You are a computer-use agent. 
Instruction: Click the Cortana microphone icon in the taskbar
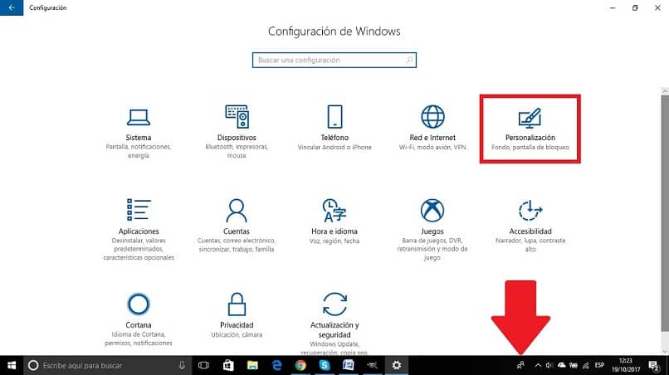coord(182,365)
